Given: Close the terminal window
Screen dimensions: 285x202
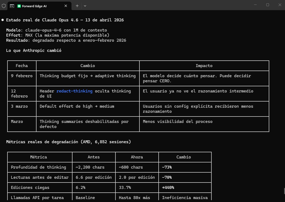Looking at the screenshot, I should click(280, 5).
